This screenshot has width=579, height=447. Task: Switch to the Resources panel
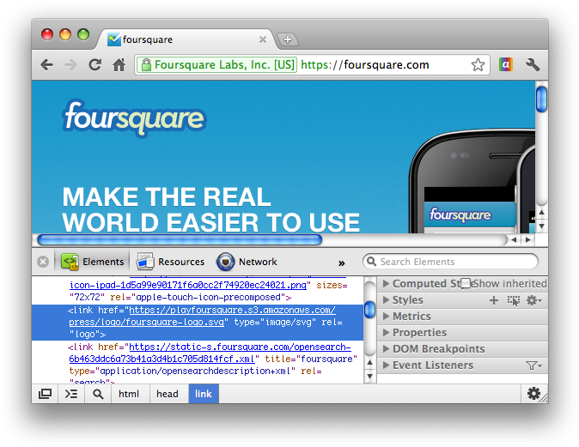pyautogui.click(x=170, y=262)
